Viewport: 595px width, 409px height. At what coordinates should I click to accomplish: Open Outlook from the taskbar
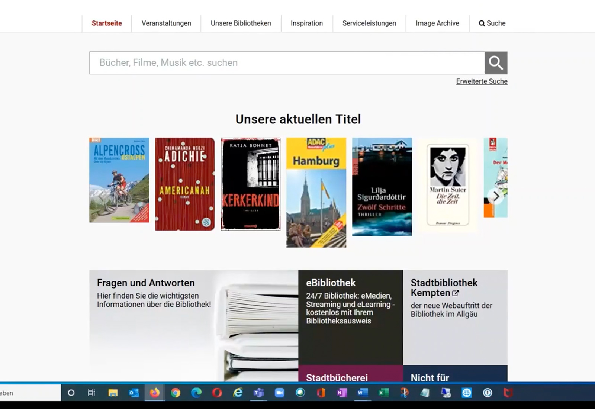(134, 393)
